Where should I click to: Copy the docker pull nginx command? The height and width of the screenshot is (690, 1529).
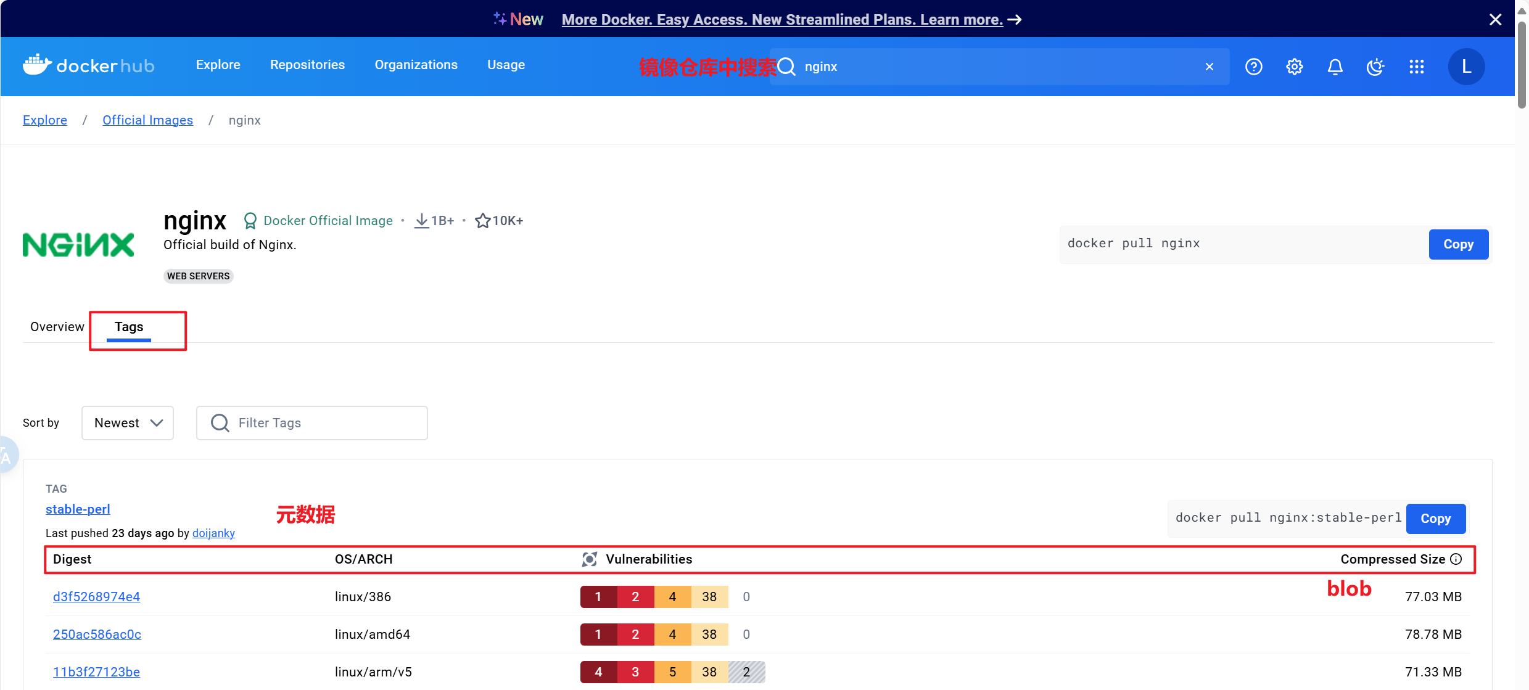click(1459, 245)
